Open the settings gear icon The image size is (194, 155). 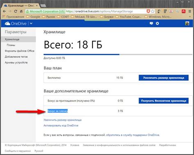pos(157,23)
